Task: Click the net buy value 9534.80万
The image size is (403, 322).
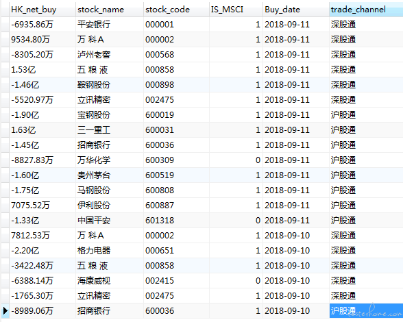Action: [x=30, y=40]
